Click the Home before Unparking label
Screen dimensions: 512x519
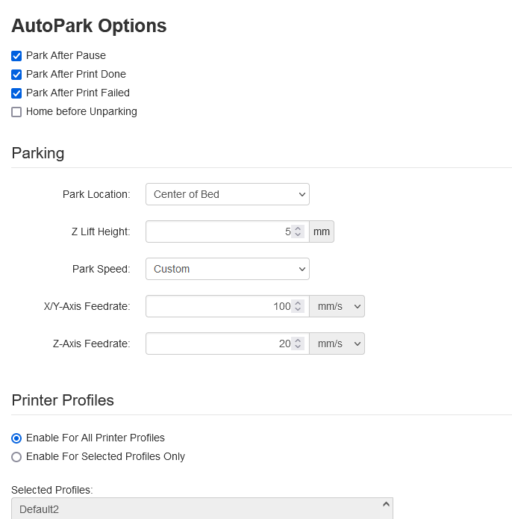(81, 111)
